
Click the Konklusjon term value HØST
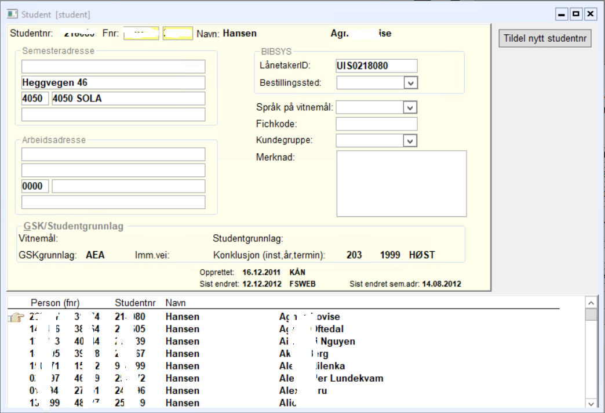pyautogui.click(x=422, y=255)
